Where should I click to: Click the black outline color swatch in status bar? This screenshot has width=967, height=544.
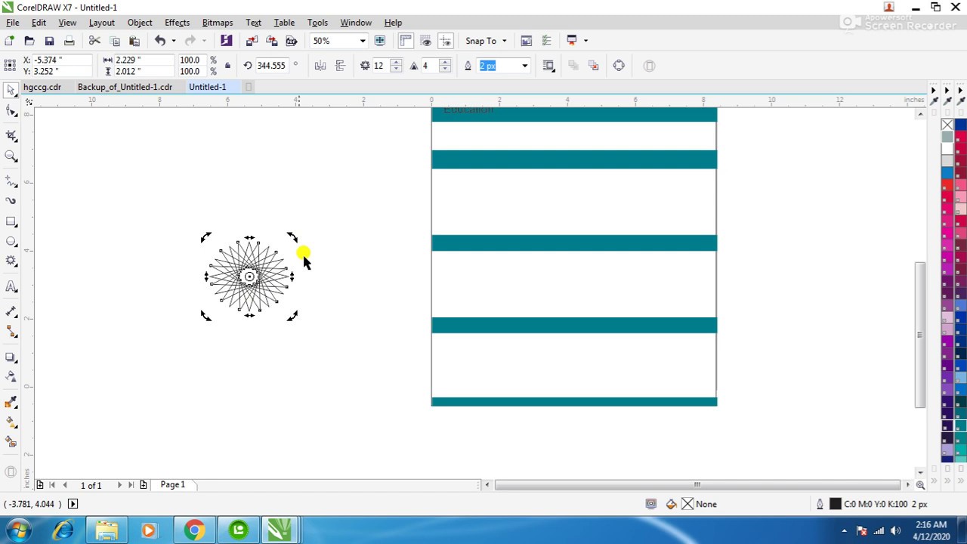pyautogui.click(x=835, y=504)
